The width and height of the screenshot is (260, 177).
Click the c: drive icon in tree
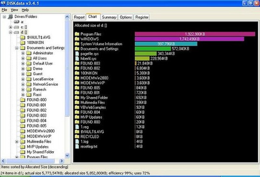coord(17,27)
